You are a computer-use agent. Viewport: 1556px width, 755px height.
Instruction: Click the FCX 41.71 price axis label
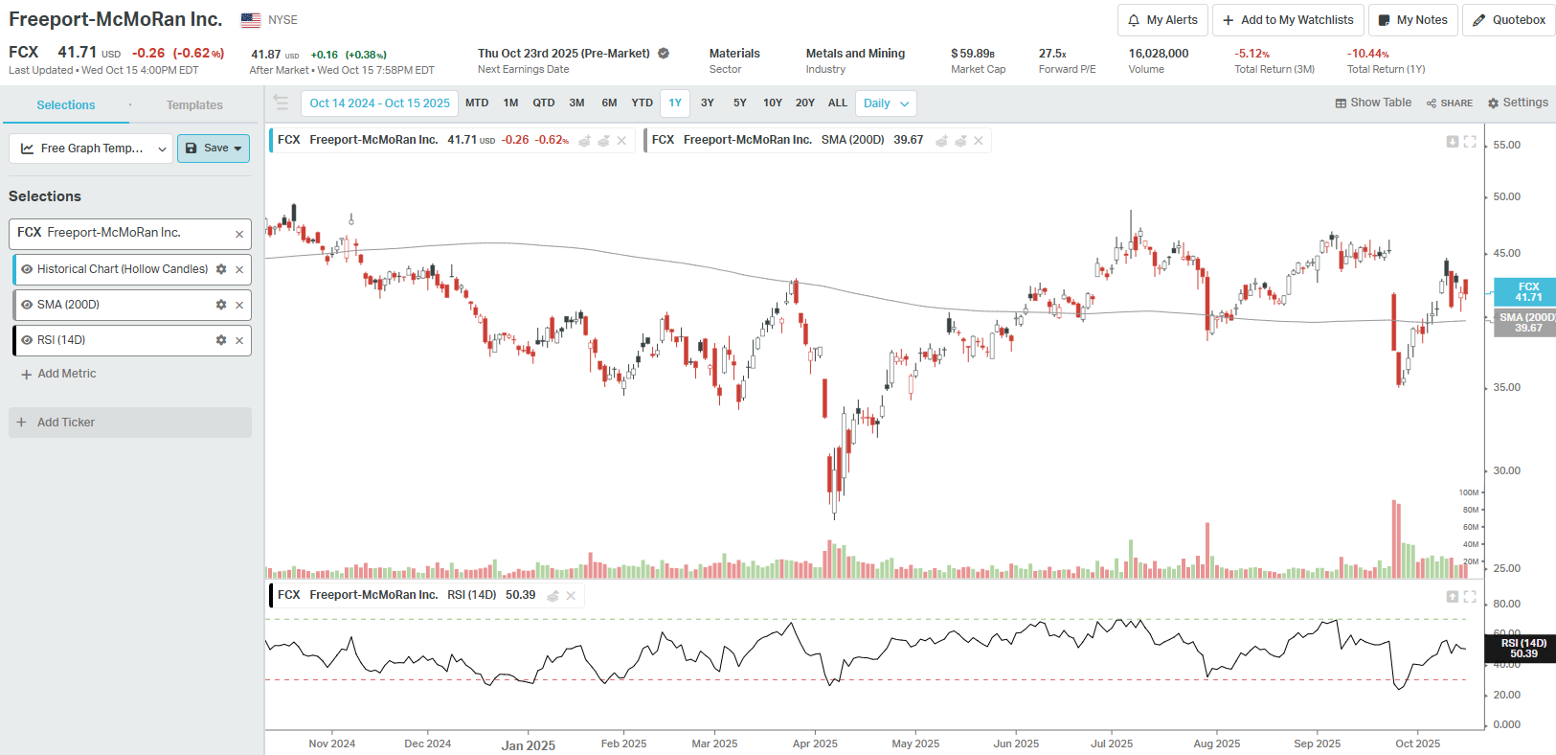coord(1525,292)
